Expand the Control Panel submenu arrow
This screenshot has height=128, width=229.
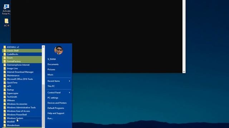coord(69,92)
